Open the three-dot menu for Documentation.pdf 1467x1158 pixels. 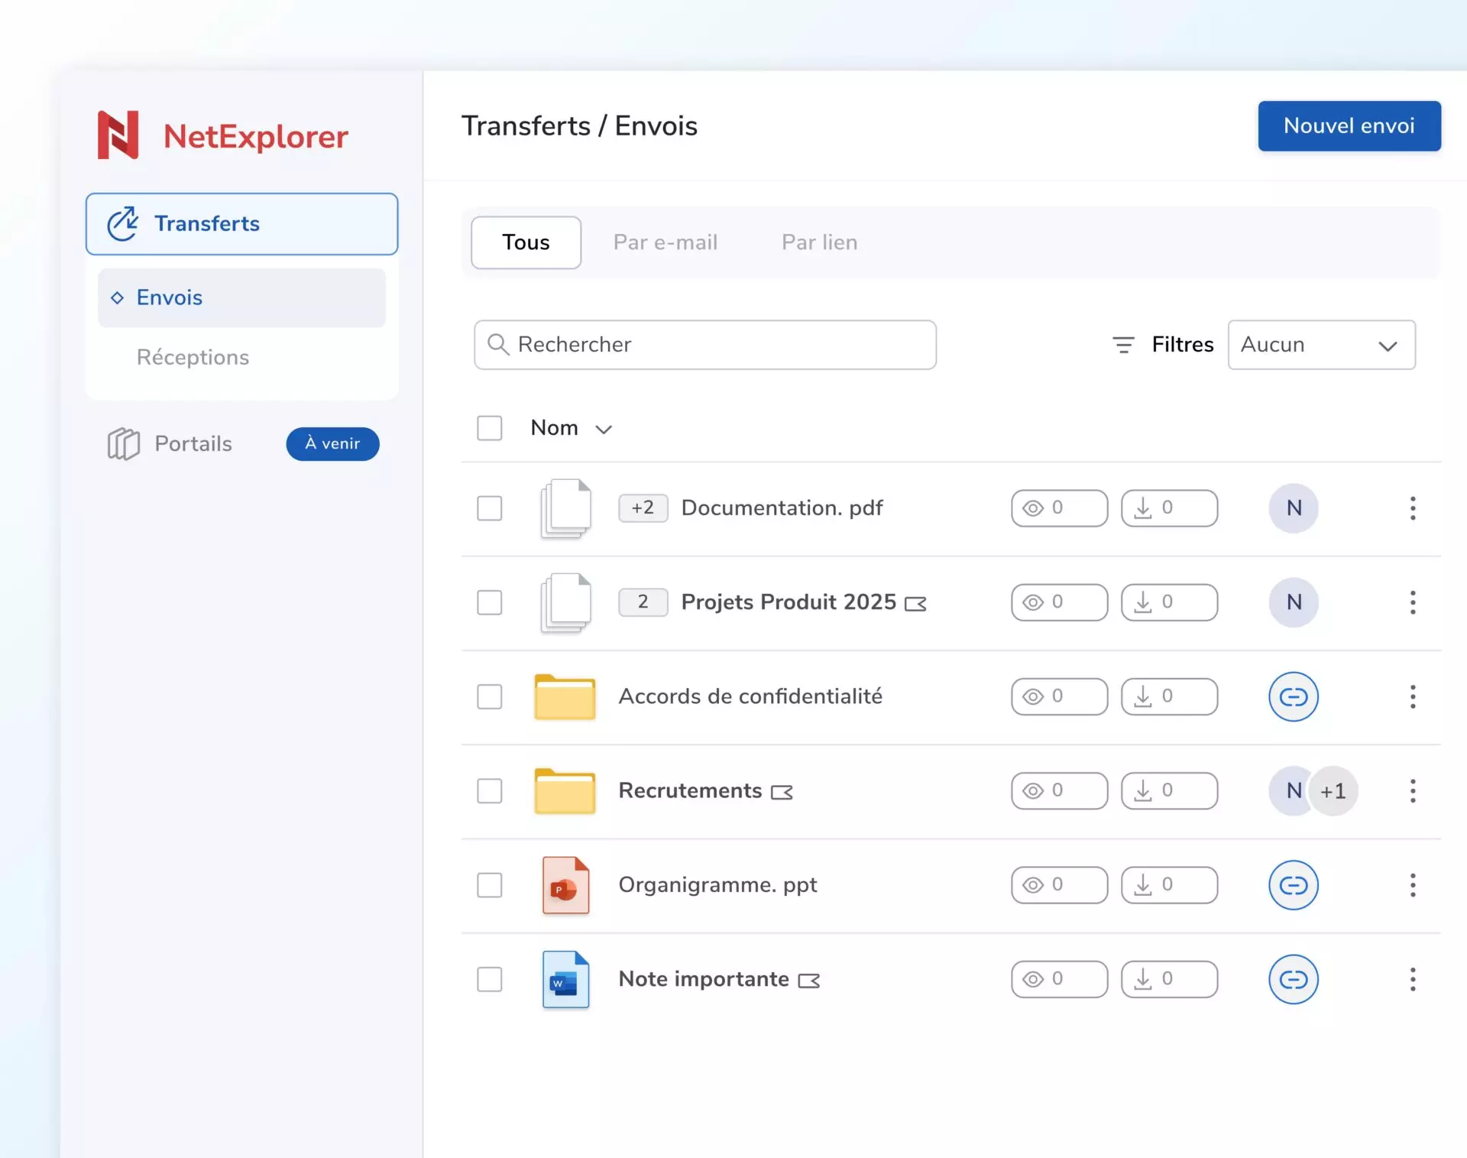click(1412, 508)
